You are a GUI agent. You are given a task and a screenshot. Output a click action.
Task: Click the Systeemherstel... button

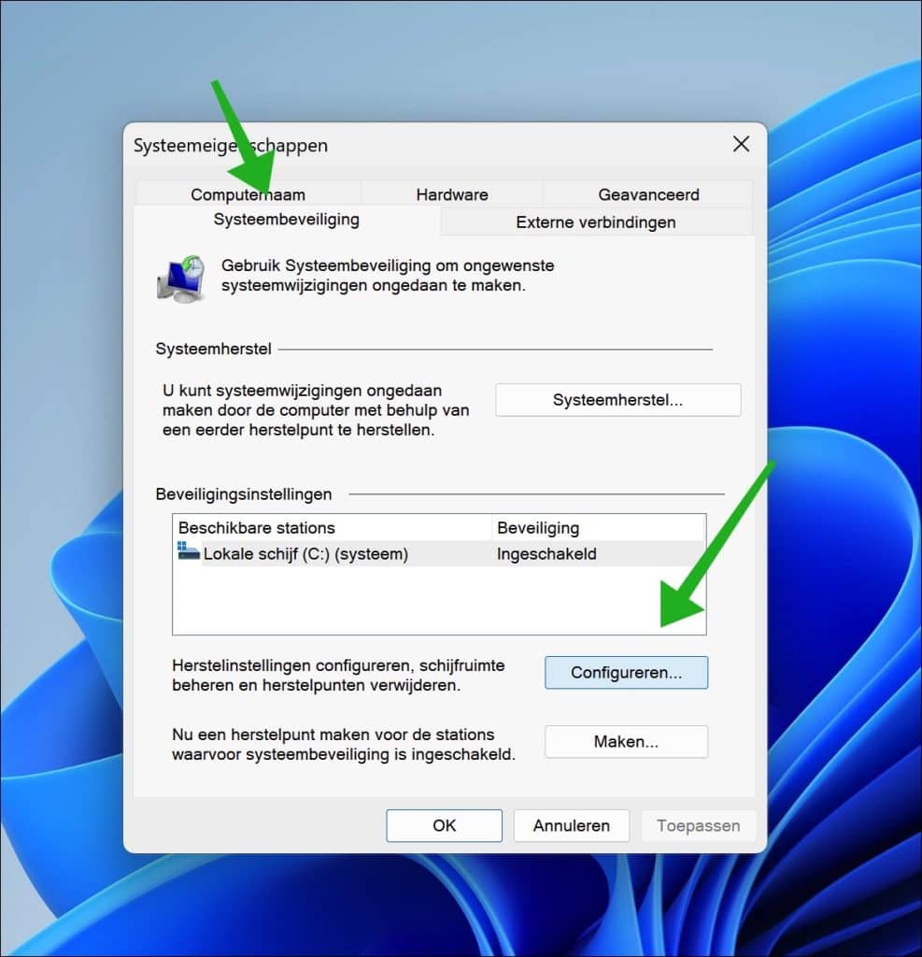pos(617,400)
